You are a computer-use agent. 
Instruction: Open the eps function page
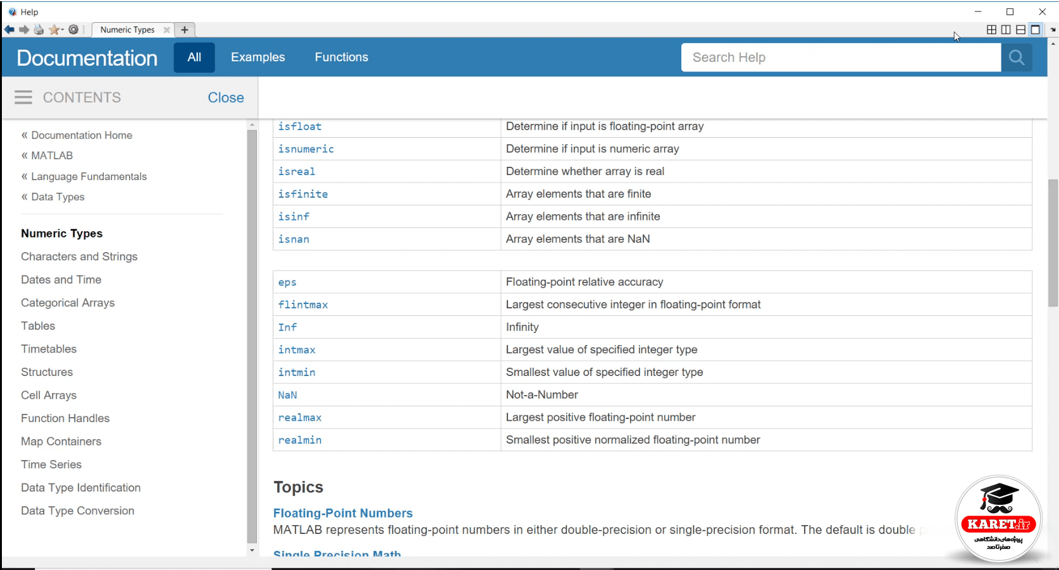(287, 282)
